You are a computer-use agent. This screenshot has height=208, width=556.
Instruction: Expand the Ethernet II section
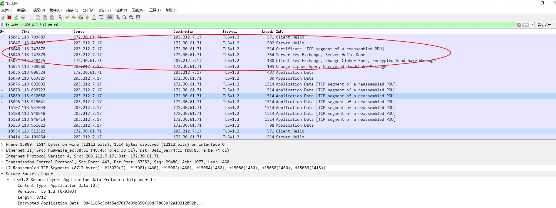(x=2, y=150)
